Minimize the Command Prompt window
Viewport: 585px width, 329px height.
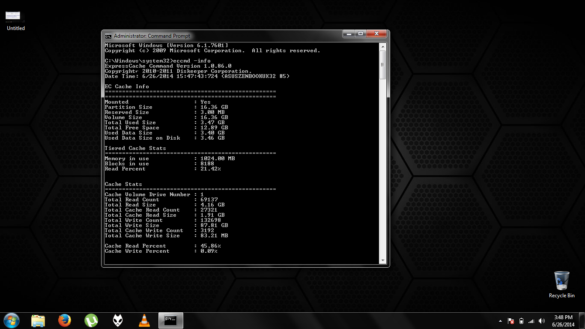tap(348, 33)
